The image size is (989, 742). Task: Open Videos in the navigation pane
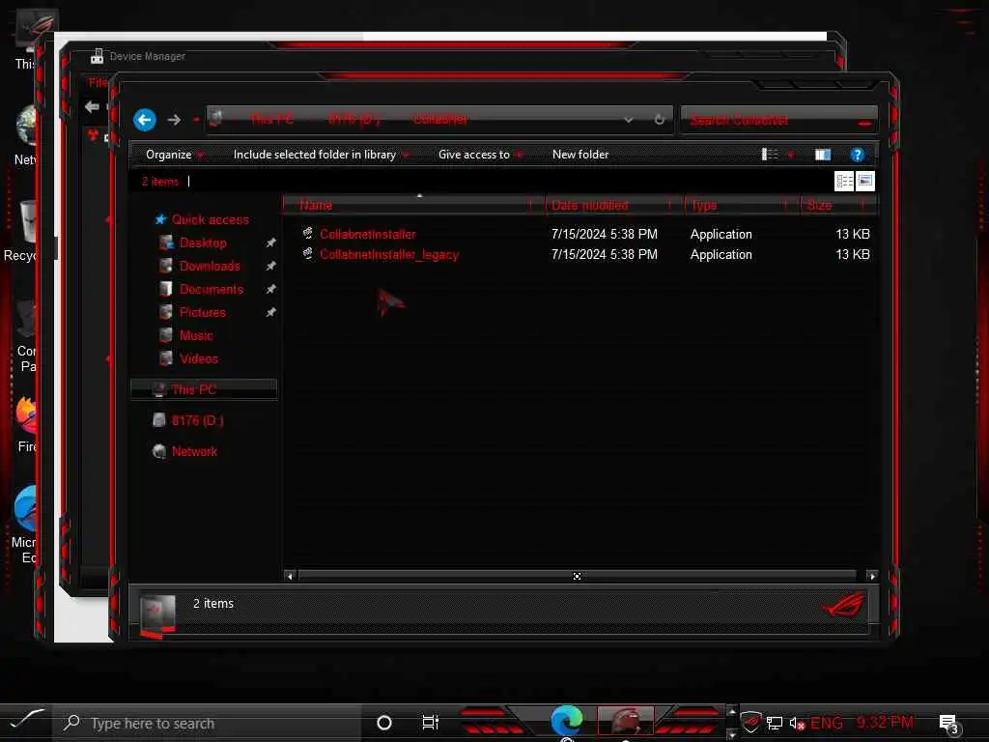pyautogui.click(x=199, y=358)
